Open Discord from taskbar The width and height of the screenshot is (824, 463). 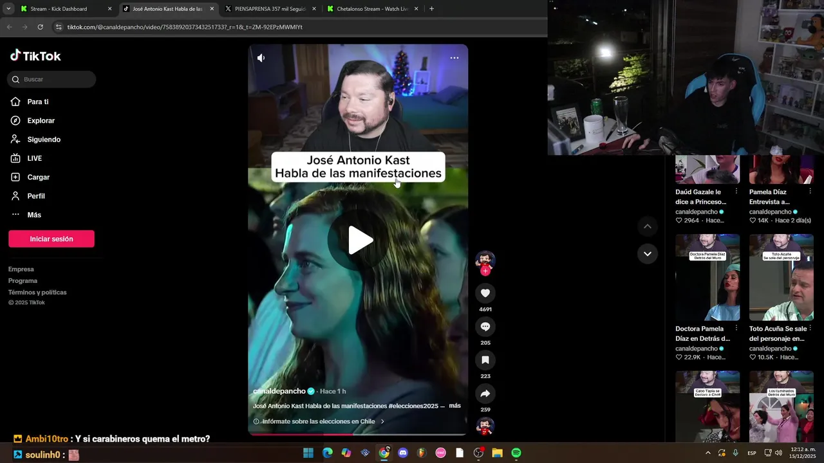click(403, 453)
